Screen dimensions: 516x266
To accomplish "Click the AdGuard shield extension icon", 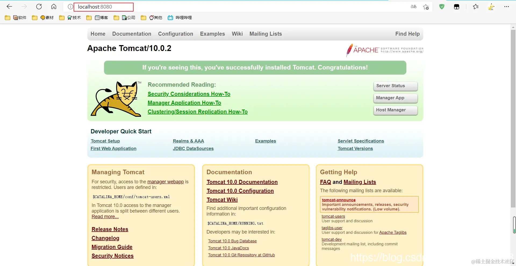I will click(x=442, y=7).
